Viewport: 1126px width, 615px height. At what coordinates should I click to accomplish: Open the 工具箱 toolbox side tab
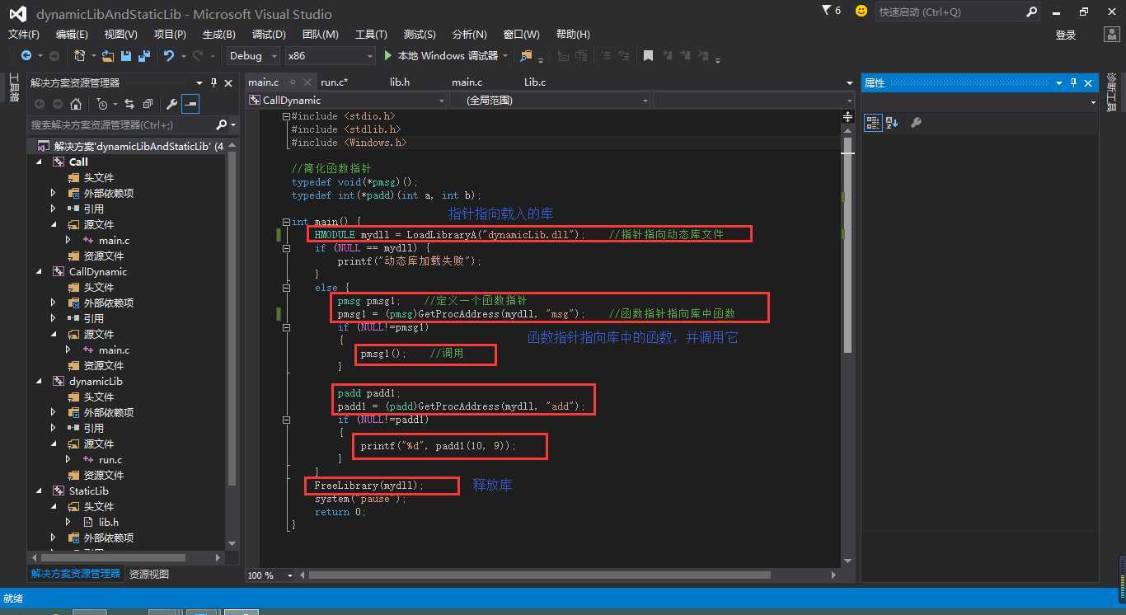point(13,87)
